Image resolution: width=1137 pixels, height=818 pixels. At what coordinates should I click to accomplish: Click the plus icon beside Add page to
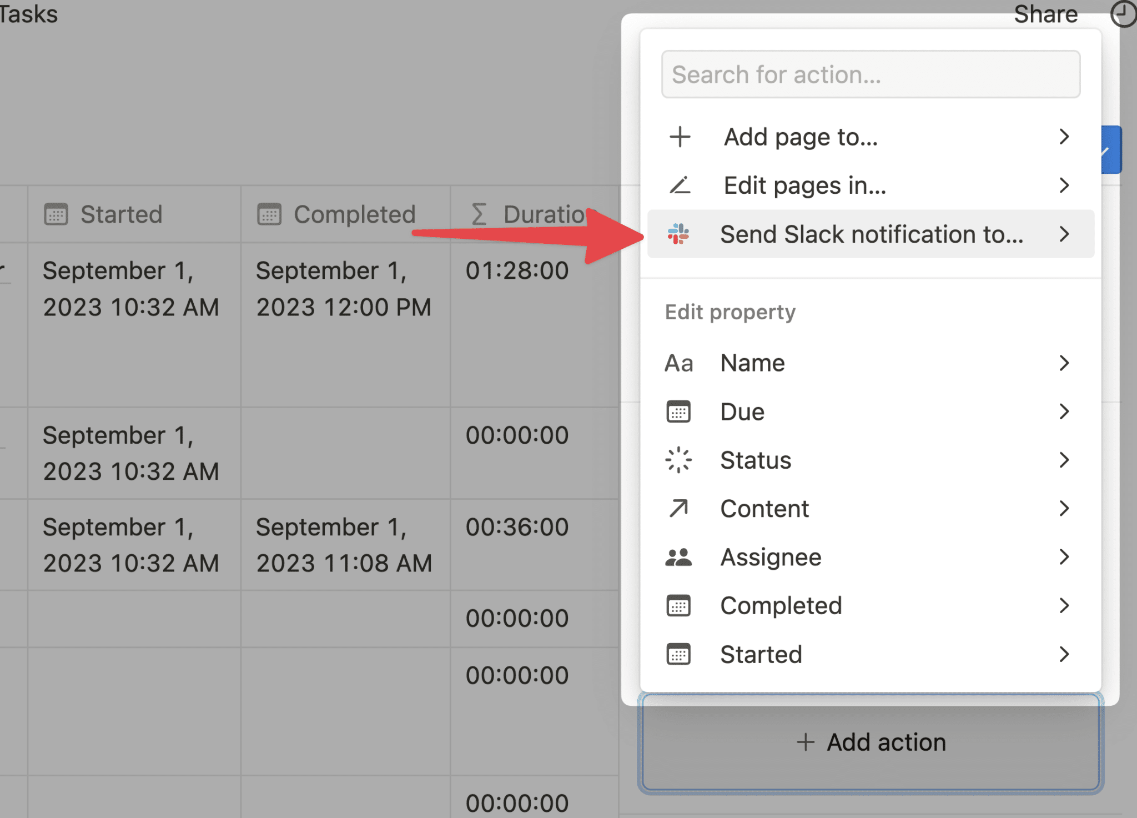(x=680, y=137)
